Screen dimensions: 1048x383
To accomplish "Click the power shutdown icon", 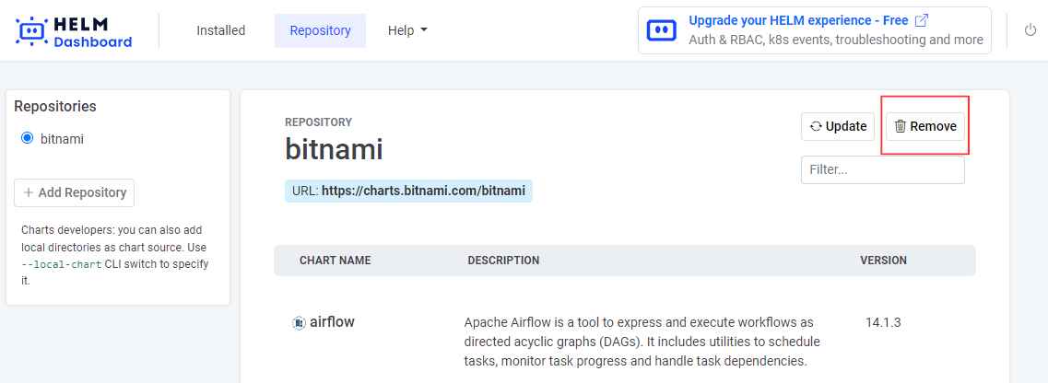I will 1030,30.
